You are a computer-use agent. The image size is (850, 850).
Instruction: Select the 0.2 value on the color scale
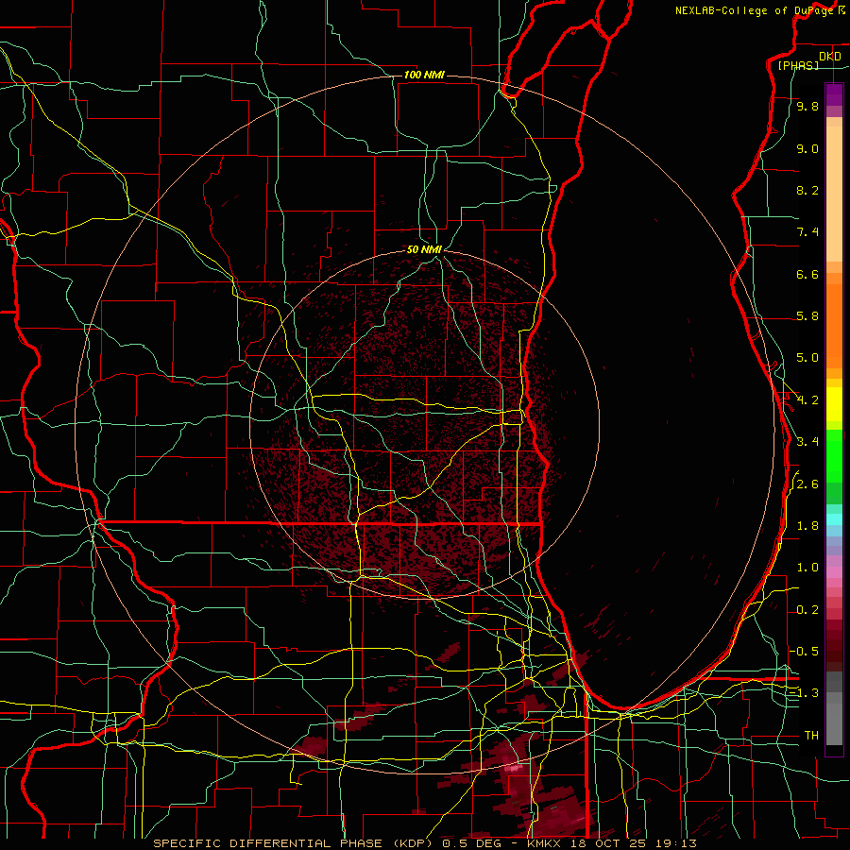(807, 610)
